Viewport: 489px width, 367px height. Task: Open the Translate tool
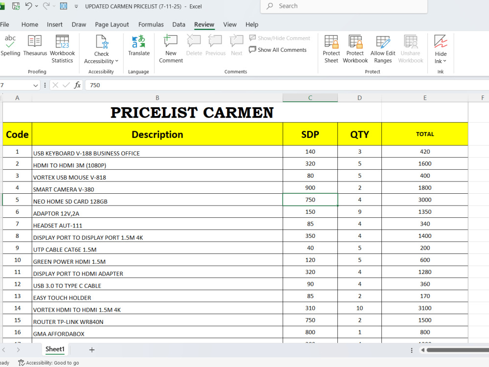coord(139,46)
